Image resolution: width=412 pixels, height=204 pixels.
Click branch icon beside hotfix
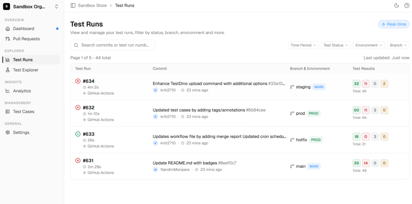tap(292, 140)
